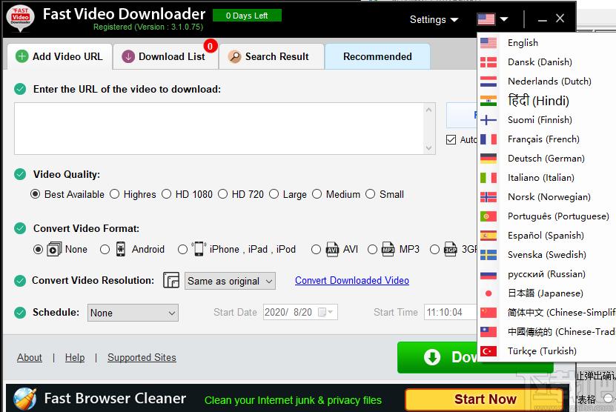Click the iPhone device icon
616x412 pixels.
pyautogui.click(x=199, y=249)
